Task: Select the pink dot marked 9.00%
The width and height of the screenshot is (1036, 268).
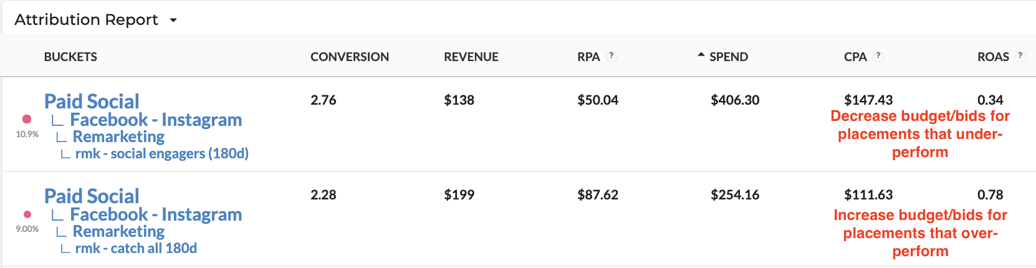Action: point(27,214)
